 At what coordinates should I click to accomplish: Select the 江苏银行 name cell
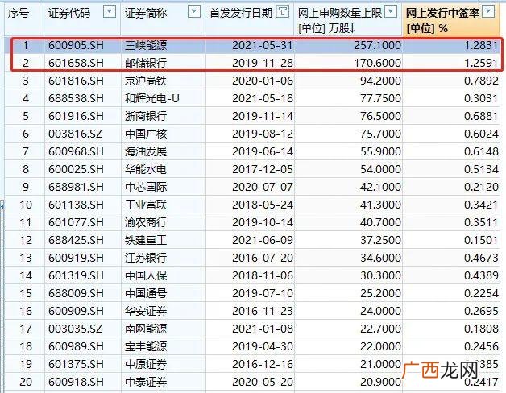coord(146,258)
